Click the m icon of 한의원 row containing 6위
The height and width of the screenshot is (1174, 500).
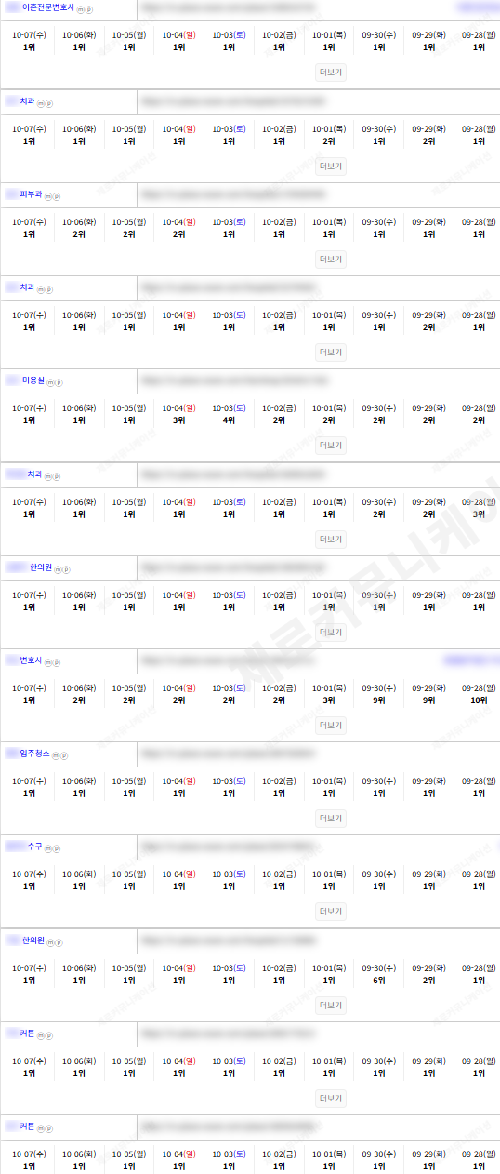[51, 942]
